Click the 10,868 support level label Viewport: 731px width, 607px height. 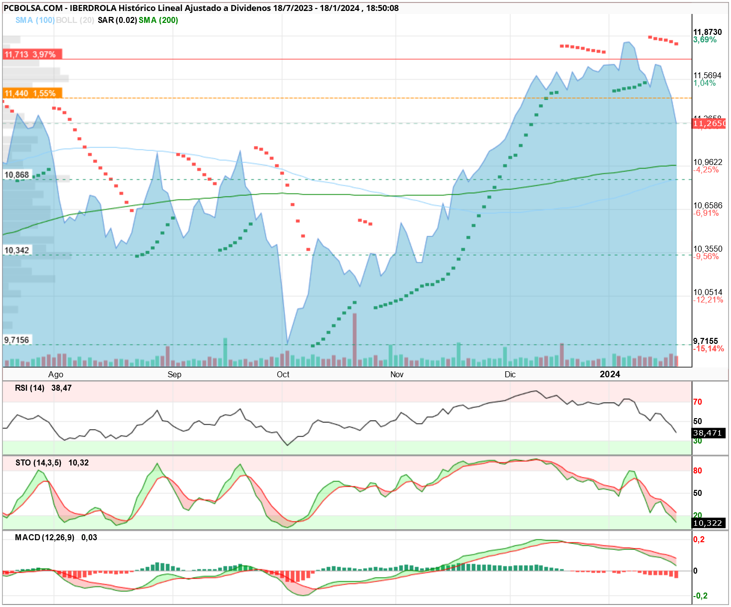[x=17, y=175]
